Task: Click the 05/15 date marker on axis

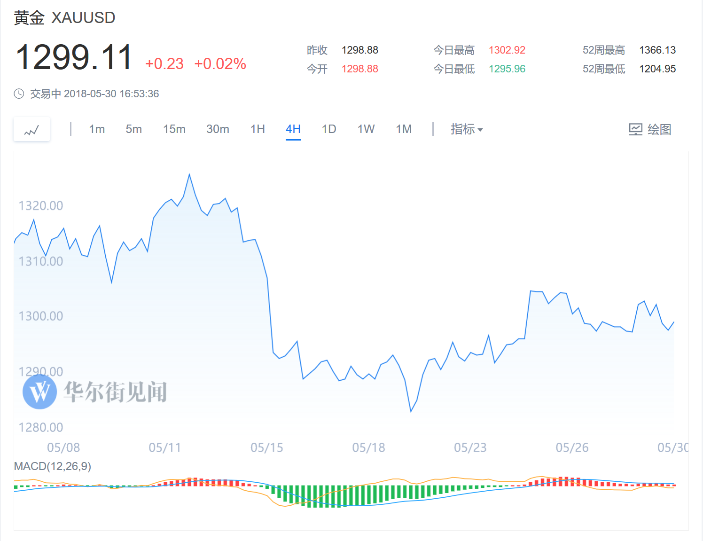Action: pyautogui.click(x=267, y=447)
